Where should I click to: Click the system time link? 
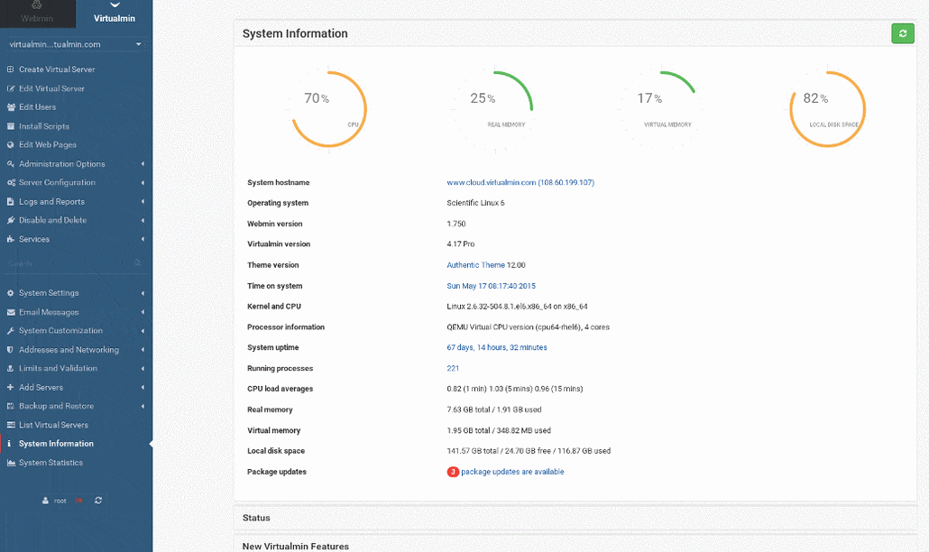click(x=492, y=286)
